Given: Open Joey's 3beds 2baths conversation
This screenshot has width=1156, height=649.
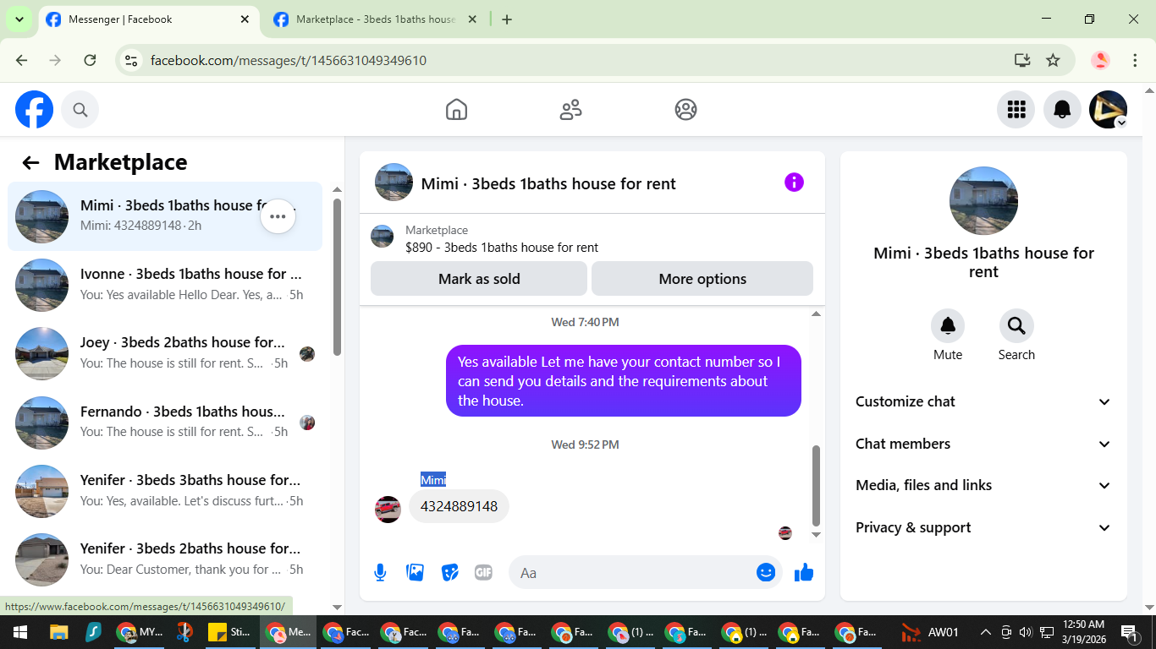Looking at the screenshot, I should click(x=165, y=353).
